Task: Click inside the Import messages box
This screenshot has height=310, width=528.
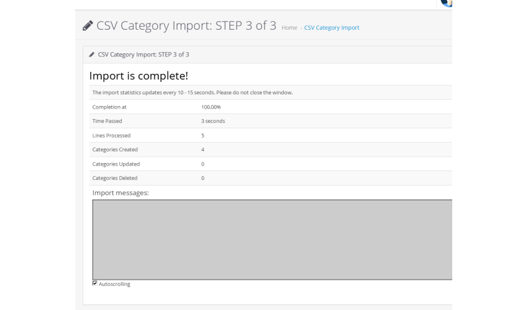Action: 272,240
